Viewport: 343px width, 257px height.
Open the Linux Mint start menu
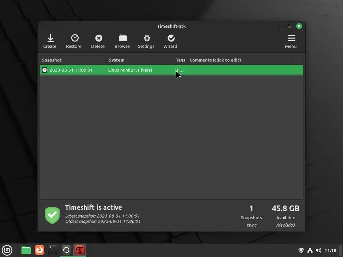[7, 250]
